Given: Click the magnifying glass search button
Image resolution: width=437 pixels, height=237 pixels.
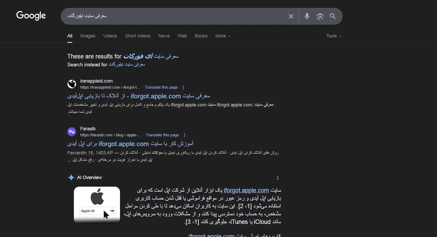Looking at the screenshot, I should tap(333, 16).
